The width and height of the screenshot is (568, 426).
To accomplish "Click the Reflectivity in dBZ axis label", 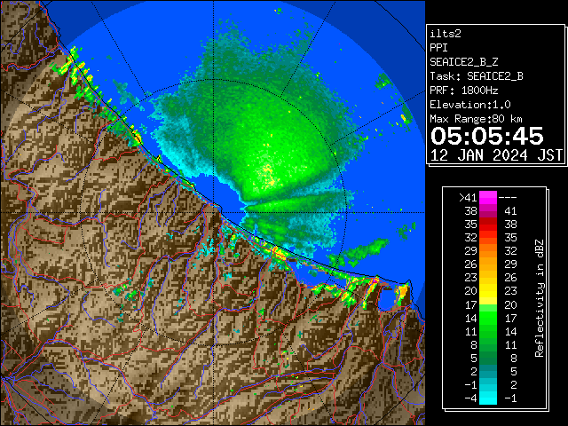I will (x=540, y=298).
